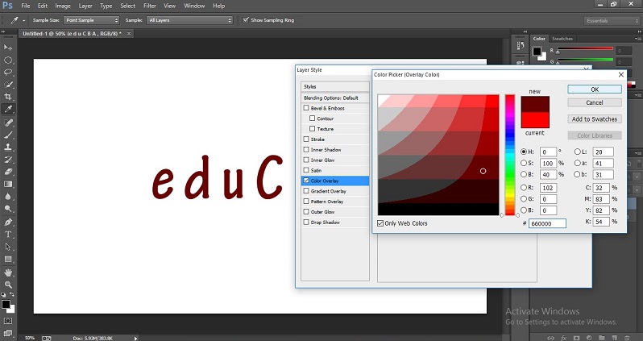The width and height of the screenshot is (643, 341).
Task: Select the Crop tool
Action: tap(8, 97)
